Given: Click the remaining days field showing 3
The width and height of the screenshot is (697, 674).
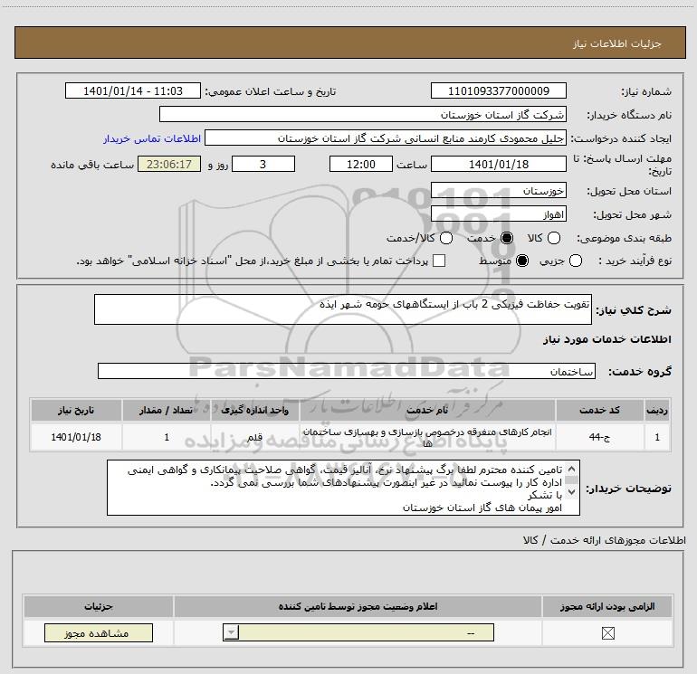Looking at the screenshot, I should point(263,164).
